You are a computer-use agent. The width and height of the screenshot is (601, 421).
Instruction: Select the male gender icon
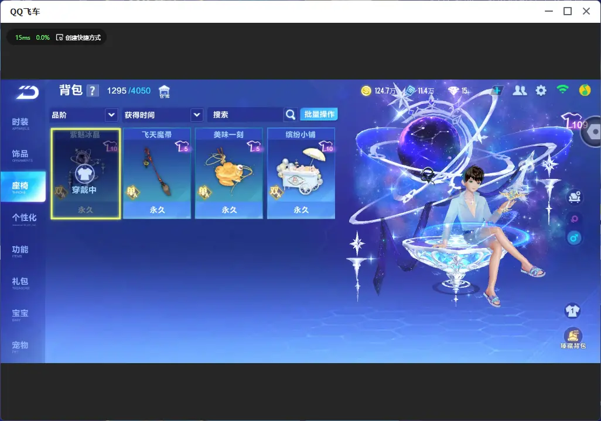pos(574,238)
